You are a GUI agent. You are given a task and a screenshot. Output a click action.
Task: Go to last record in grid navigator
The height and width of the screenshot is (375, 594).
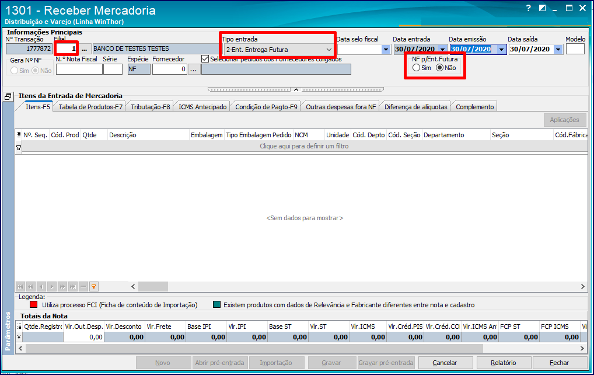[x=73, y=287]
